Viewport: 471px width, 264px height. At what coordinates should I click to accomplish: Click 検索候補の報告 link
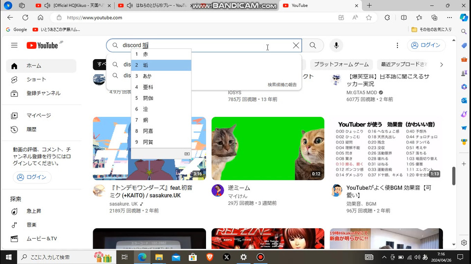[282, 85]
